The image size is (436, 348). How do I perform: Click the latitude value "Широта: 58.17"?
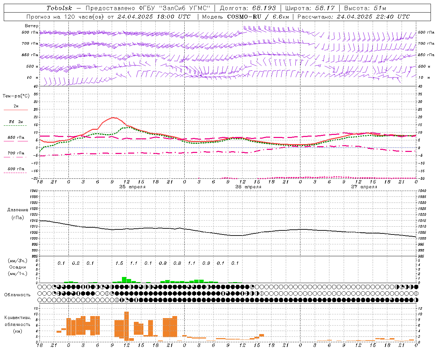click(x=310, y=8)
